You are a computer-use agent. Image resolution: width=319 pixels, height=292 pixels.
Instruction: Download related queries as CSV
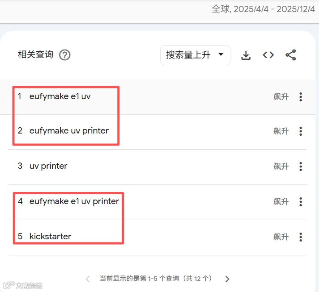(x=246, y=55)
